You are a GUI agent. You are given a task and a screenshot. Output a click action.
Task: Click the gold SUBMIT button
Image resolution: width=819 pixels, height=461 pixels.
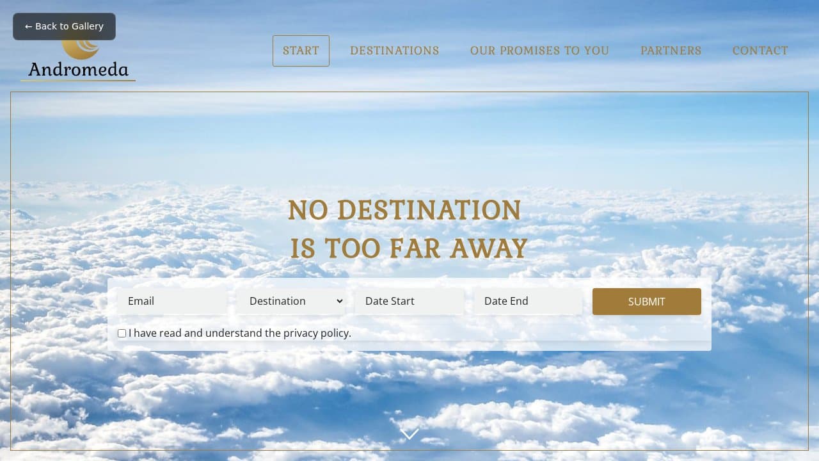647,302
